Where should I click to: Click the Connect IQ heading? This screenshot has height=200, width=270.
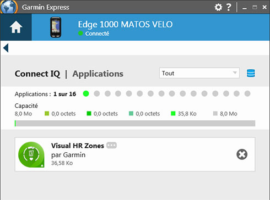point(37,74)
